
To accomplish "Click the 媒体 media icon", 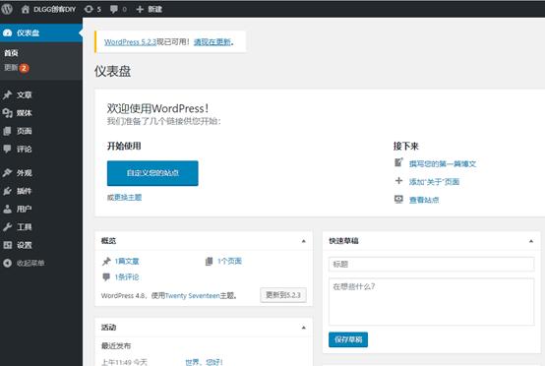I will pos(7,113).
